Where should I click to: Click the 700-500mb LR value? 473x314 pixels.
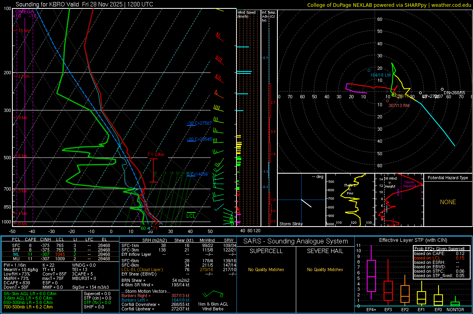(x=28, y=307)
